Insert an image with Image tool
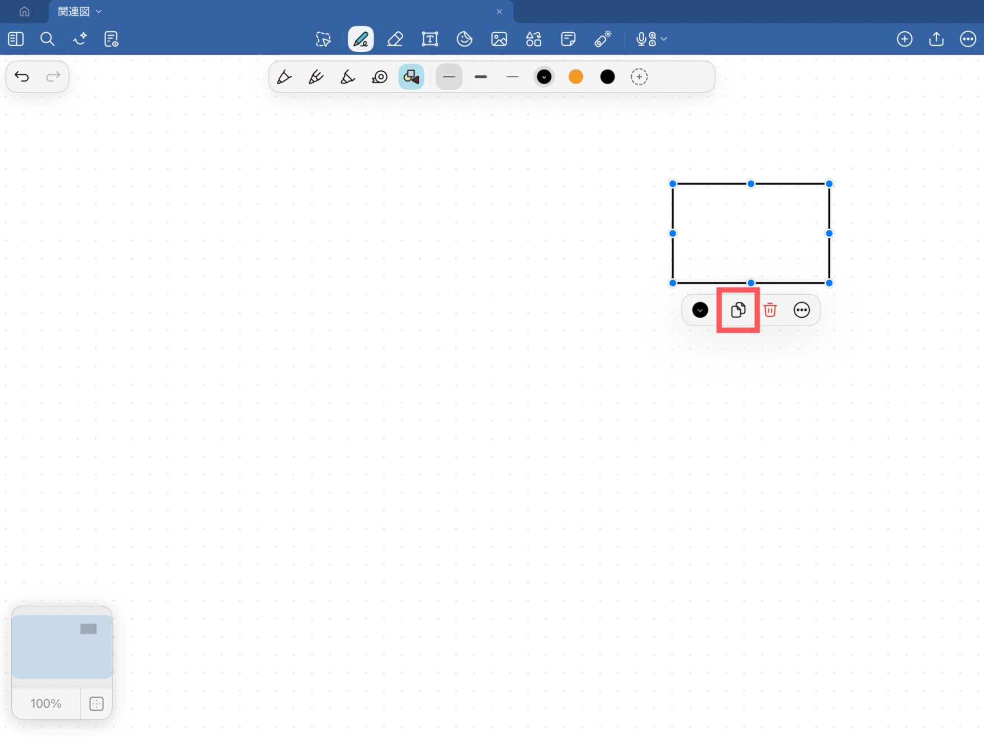 click(x=499, y=39)
